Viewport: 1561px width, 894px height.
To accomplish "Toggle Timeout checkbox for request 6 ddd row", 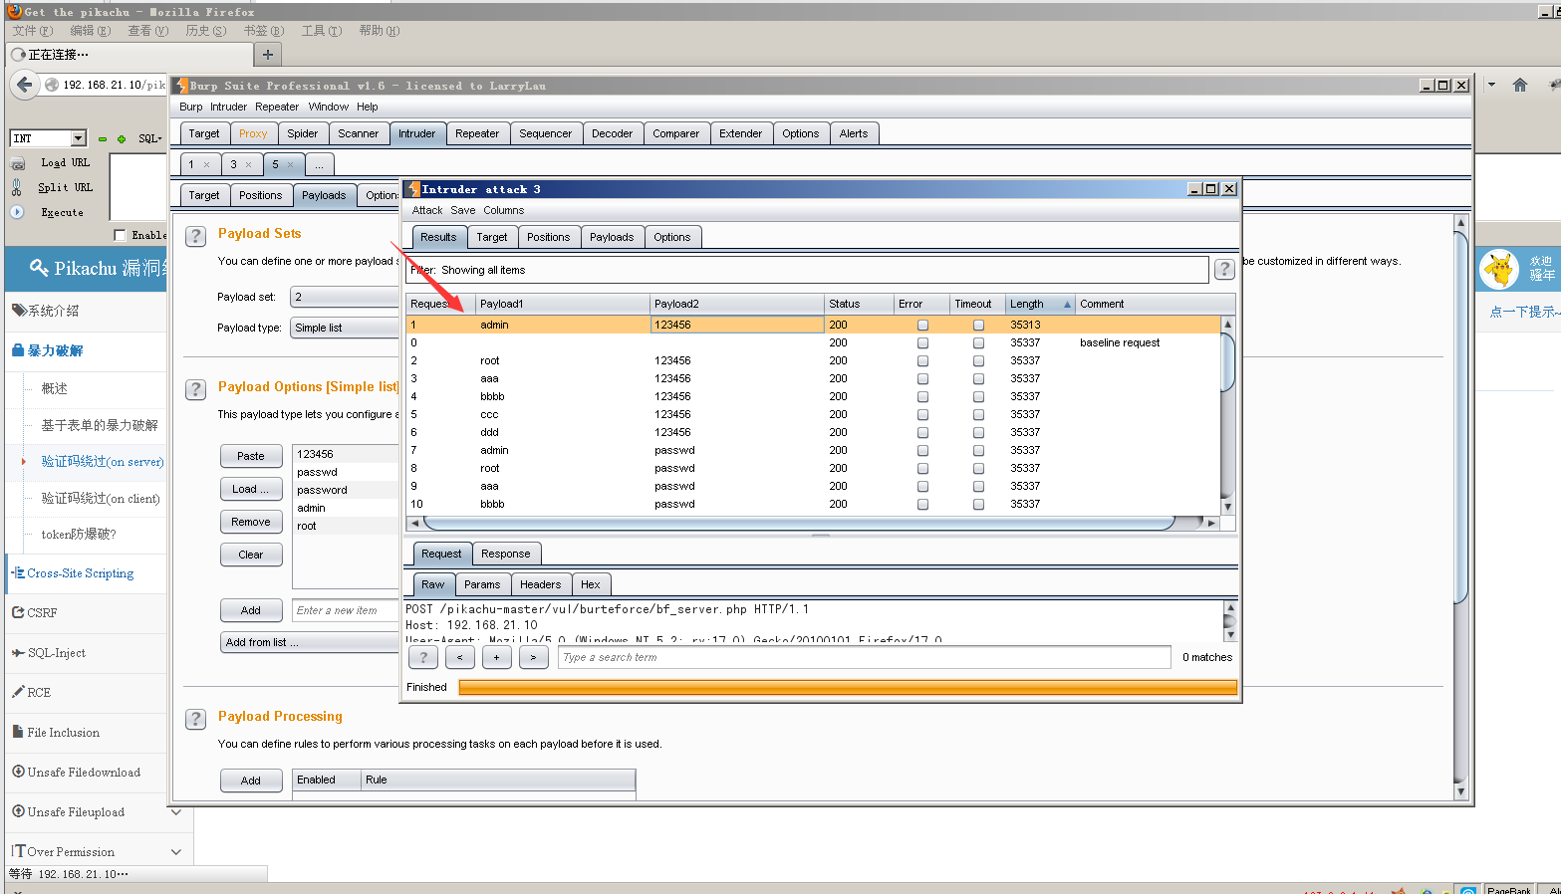I will click(978, 433).
